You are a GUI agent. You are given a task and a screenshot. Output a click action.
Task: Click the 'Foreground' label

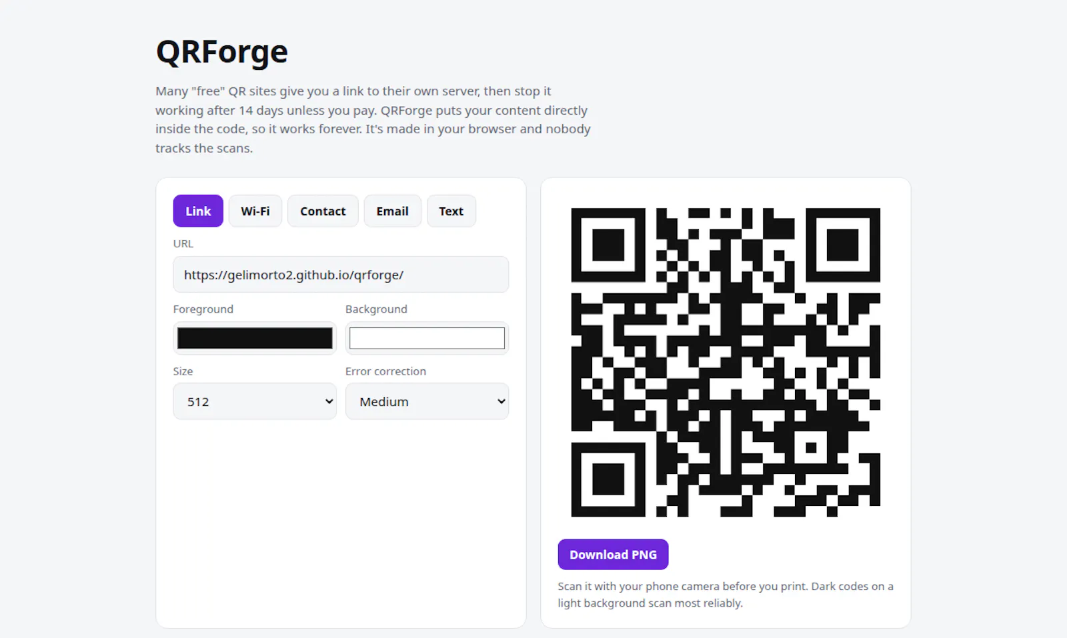[203, 309]
